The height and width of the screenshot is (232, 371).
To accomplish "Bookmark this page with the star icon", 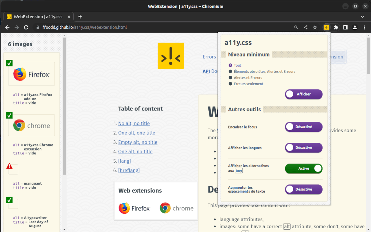I will pyautogui.click(x=315, y=27).
